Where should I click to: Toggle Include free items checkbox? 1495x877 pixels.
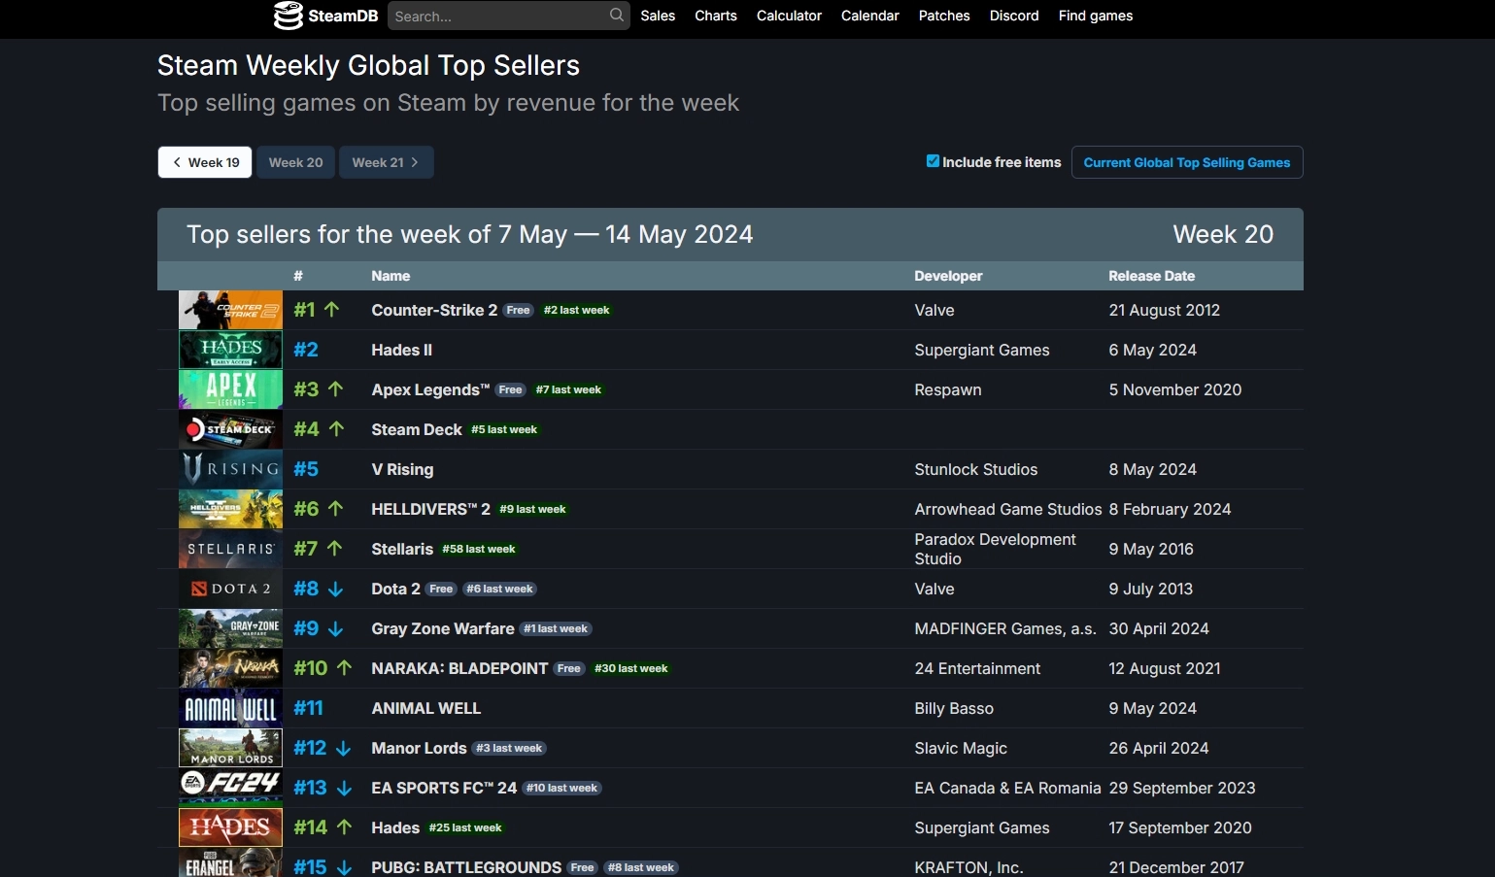[933, 161]
